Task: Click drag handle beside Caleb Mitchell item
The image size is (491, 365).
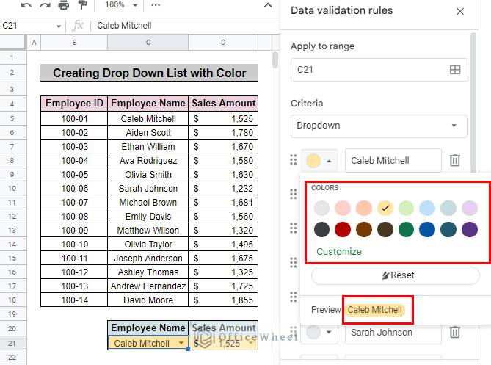Action: pos(293,160)
